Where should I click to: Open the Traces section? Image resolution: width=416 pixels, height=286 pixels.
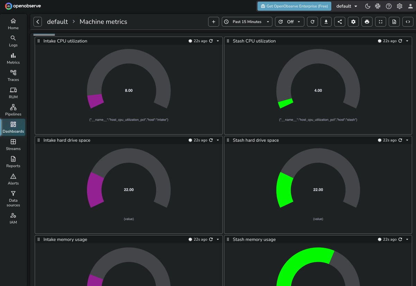coord(13,76)
